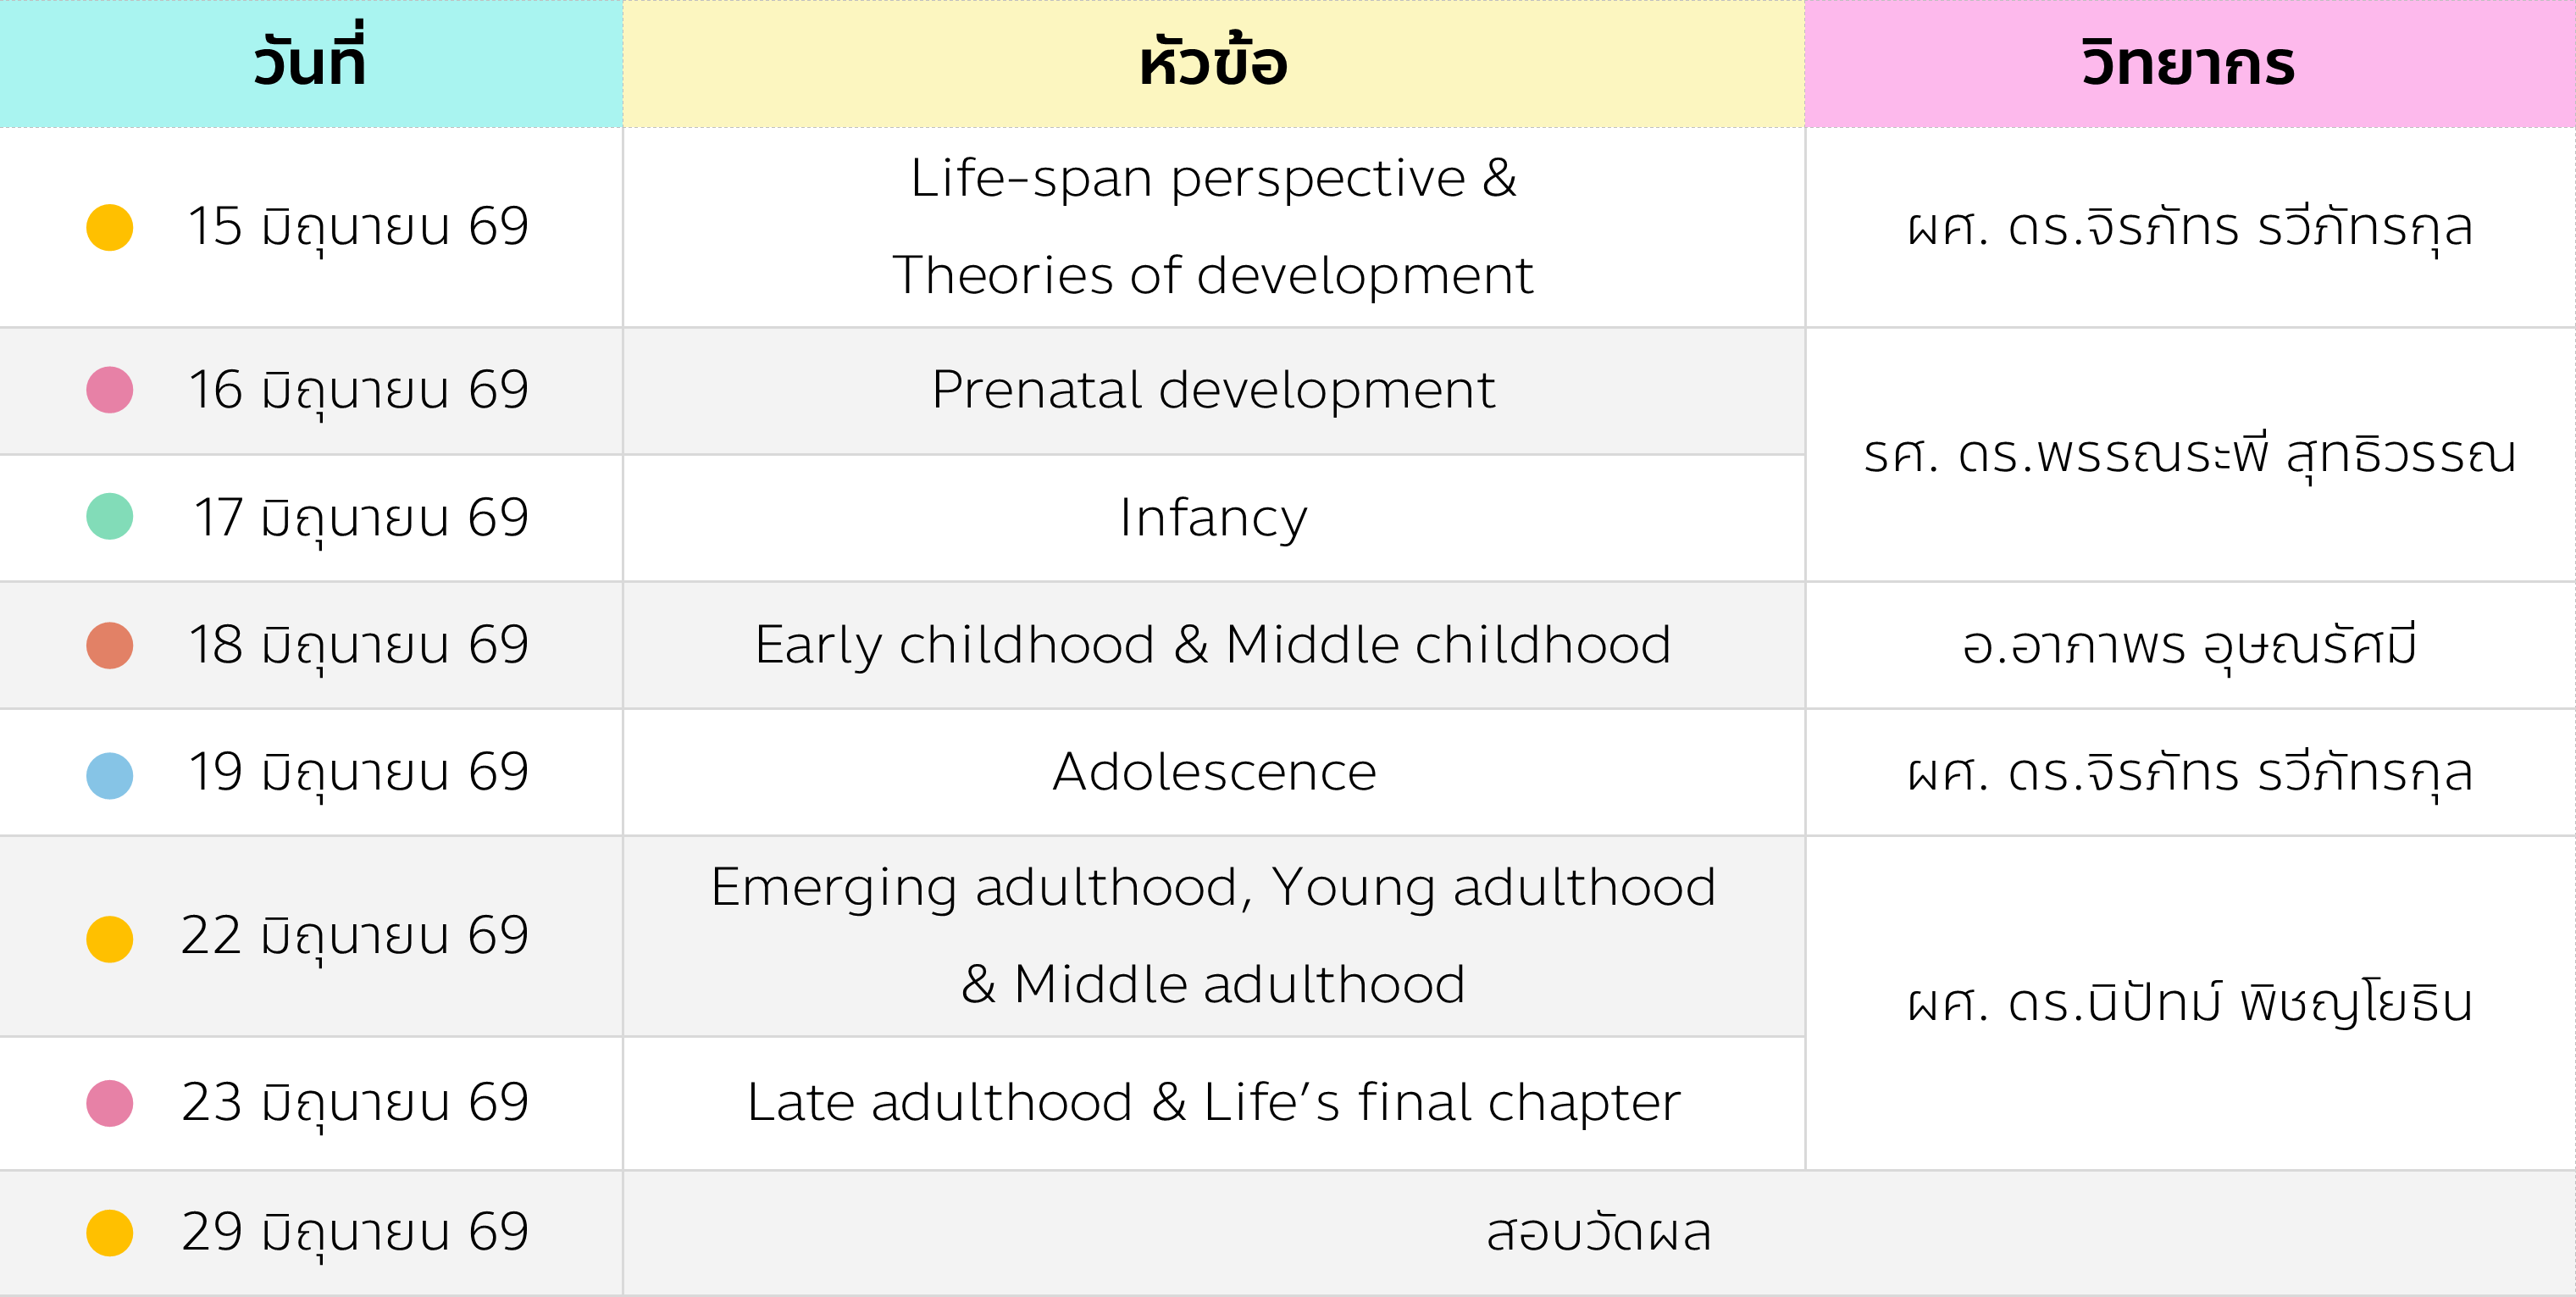Click Late adulthood & Life's final chapter
This screenshot has width=2576, height=1297.
click(x=1213, y=1103)
